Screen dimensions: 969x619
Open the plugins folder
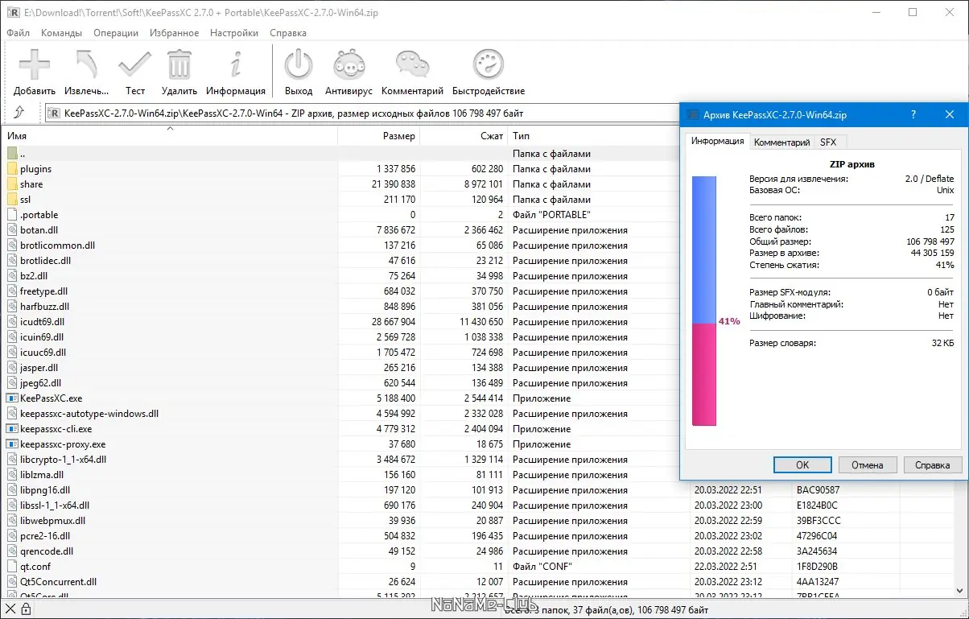(x=35, y=169)
